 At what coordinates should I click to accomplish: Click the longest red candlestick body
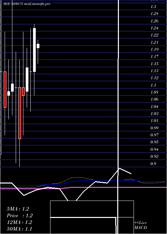tap(20, 113)
